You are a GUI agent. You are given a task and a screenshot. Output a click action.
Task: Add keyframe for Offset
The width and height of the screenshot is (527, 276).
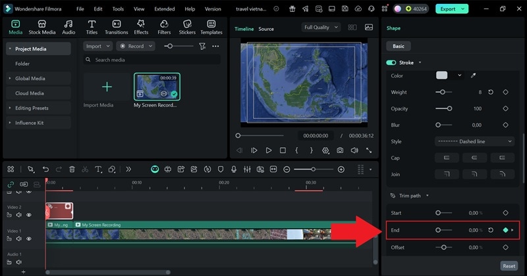(x=505, y=247)
